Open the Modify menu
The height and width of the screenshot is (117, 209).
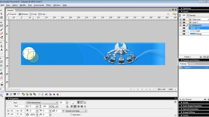pyautogui.click(x=23, y=5)
